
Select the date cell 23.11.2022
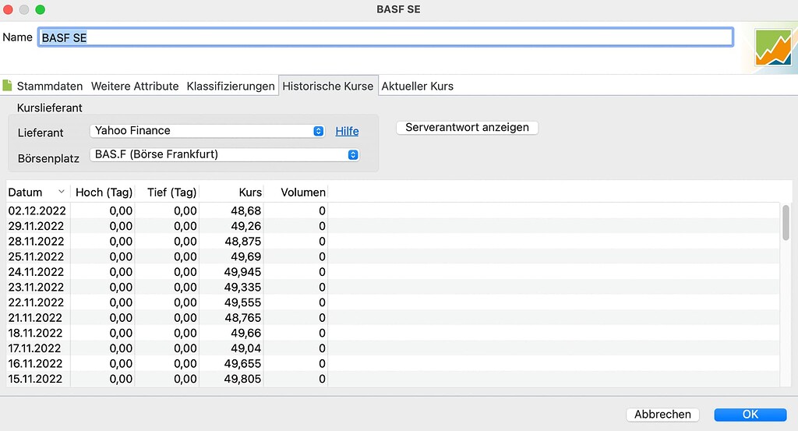(x=36, y=287)
